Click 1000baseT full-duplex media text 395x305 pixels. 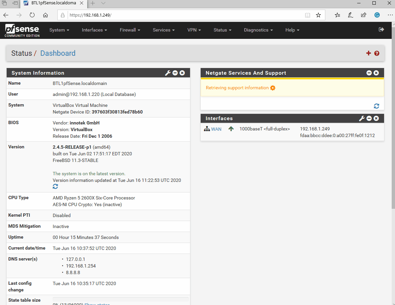point(265,129)
